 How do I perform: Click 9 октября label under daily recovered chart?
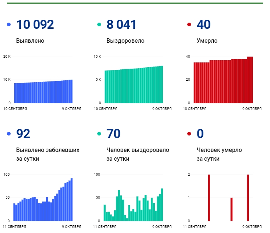[x=162, y=227]
